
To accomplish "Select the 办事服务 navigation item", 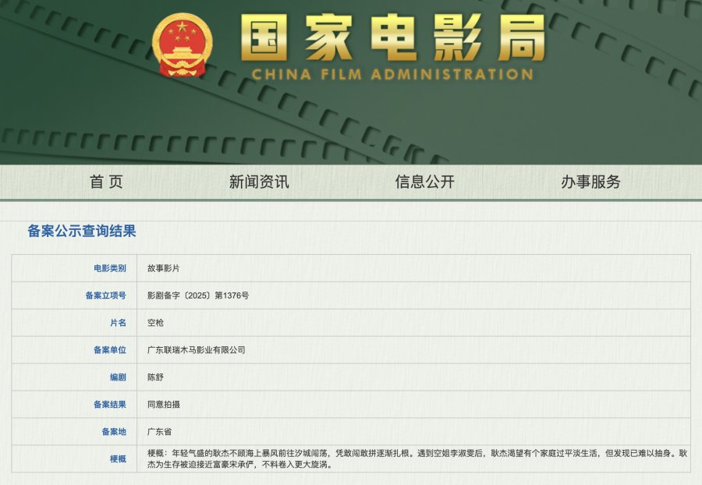I will 590,182.
